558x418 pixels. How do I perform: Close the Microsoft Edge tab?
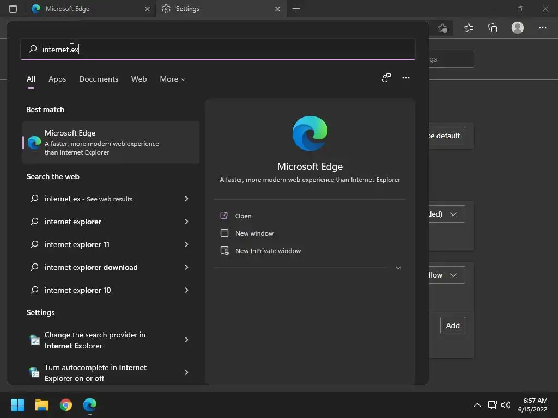147,9
